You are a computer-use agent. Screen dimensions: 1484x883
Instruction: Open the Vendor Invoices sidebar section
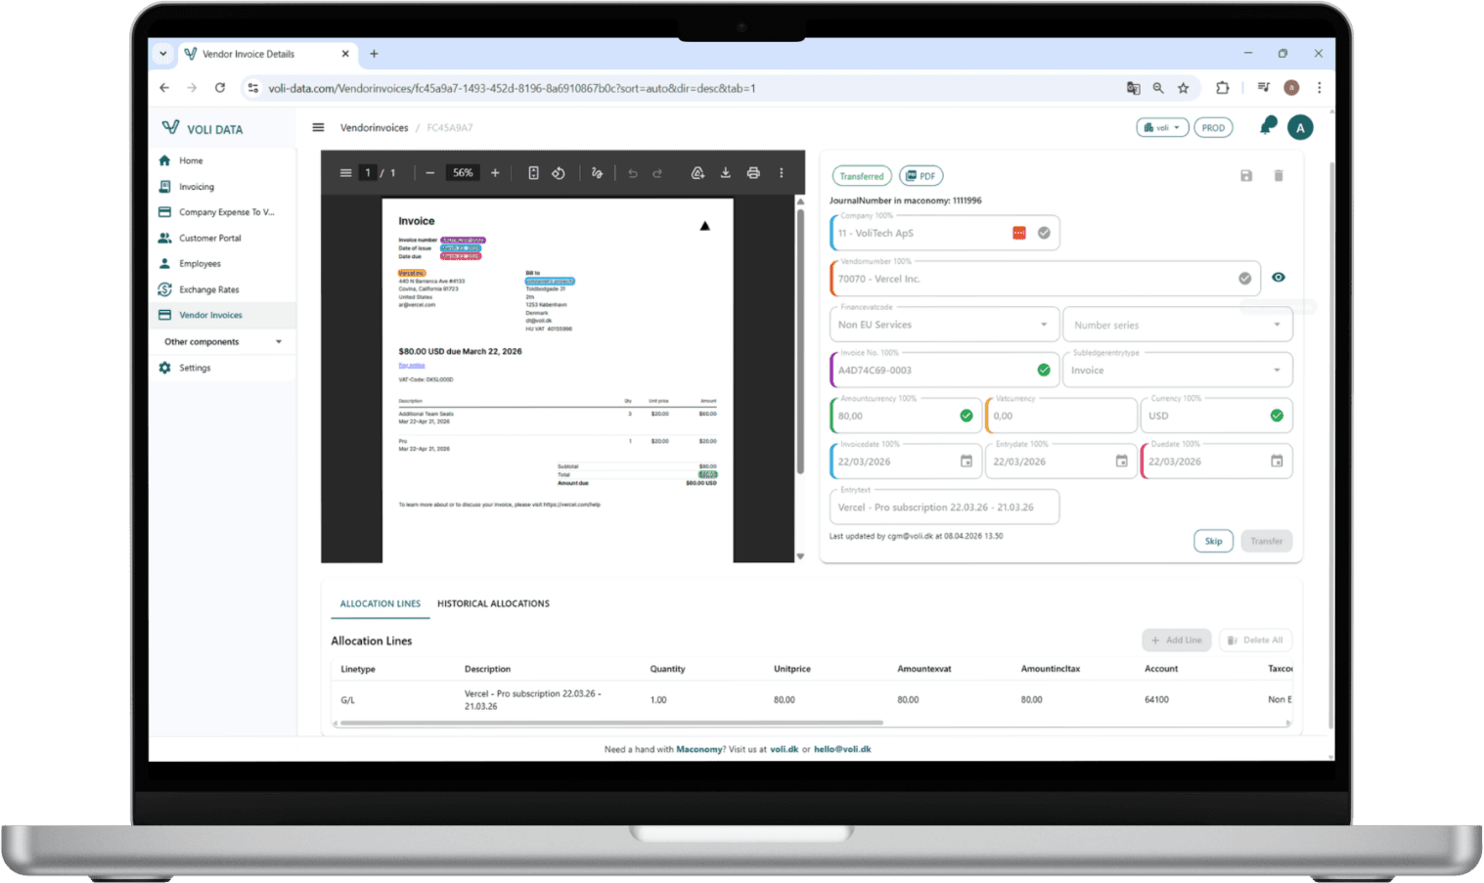(211, 315)
